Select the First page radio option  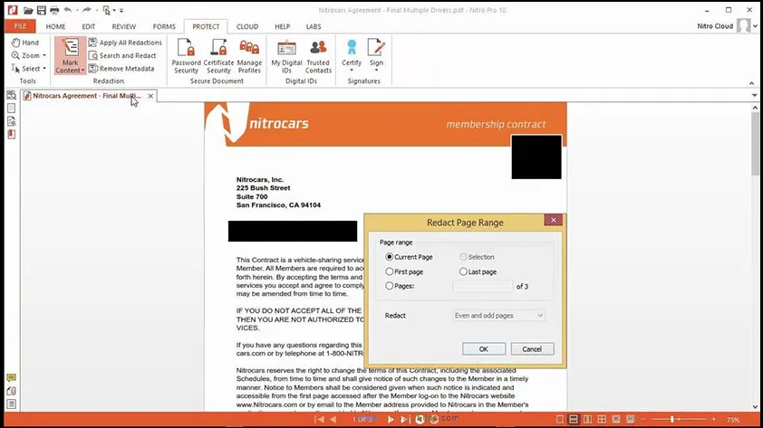click(x=390, y=271)
